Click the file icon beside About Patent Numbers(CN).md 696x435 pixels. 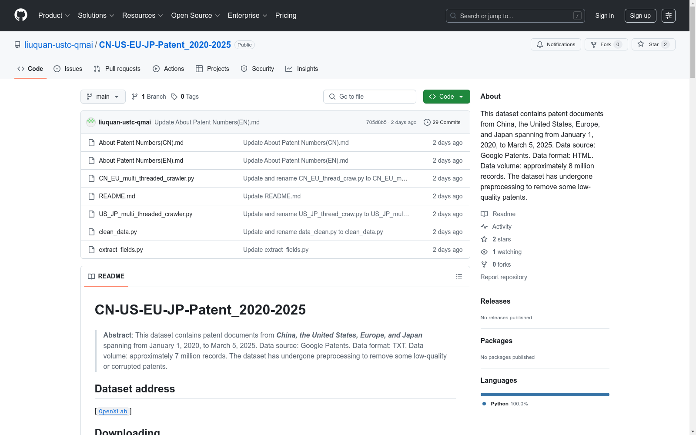tap(91, 143)
